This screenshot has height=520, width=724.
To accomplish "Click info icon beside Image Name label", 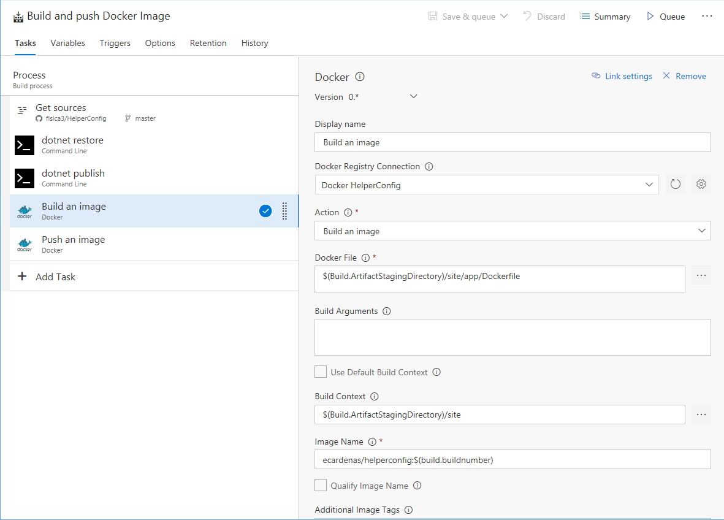I will pyautogui.click(x=372, y=442).
